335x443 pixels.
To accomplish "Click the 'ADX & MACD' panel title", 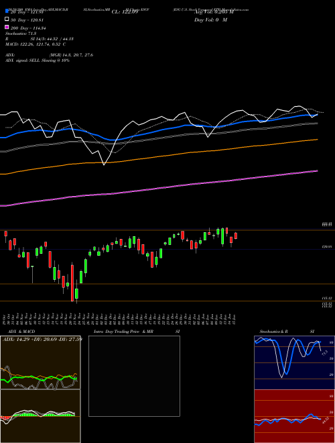I will [x=21, y=332].
